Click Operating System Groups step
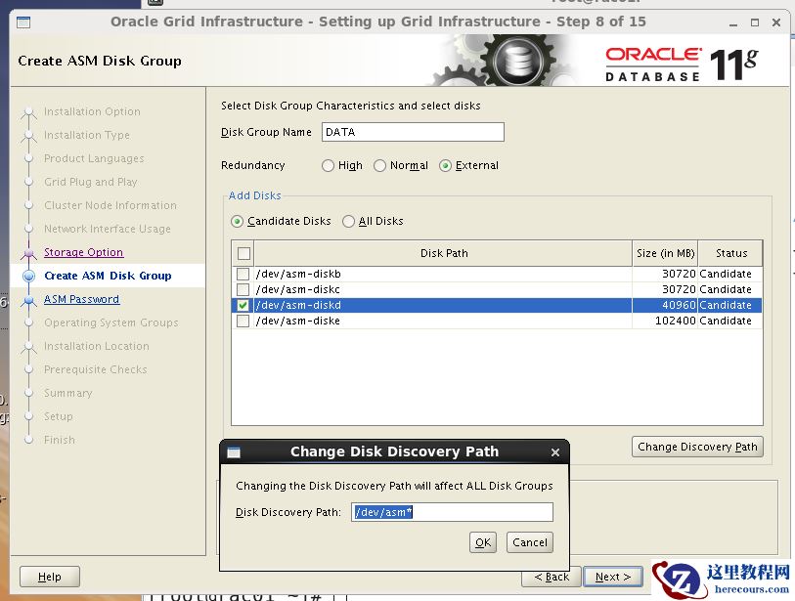795x601 pixels. (111, 322)
